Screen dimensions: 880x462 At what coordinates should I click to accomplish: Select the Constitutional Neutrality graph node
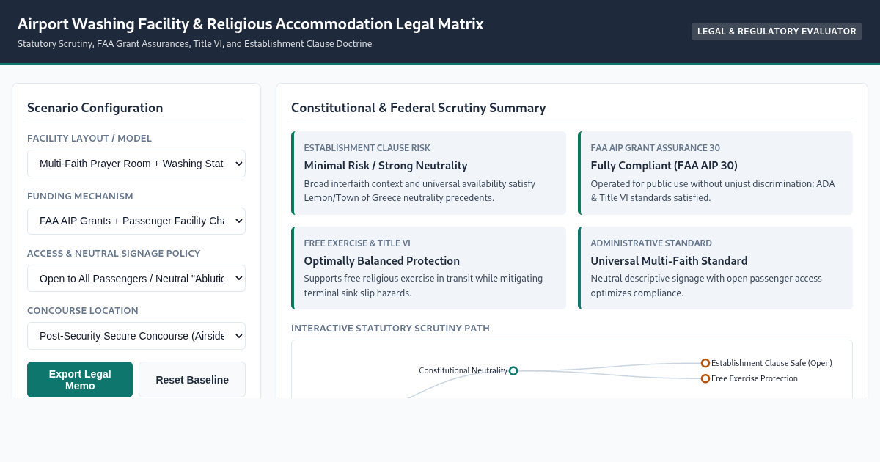pos(513,370)
